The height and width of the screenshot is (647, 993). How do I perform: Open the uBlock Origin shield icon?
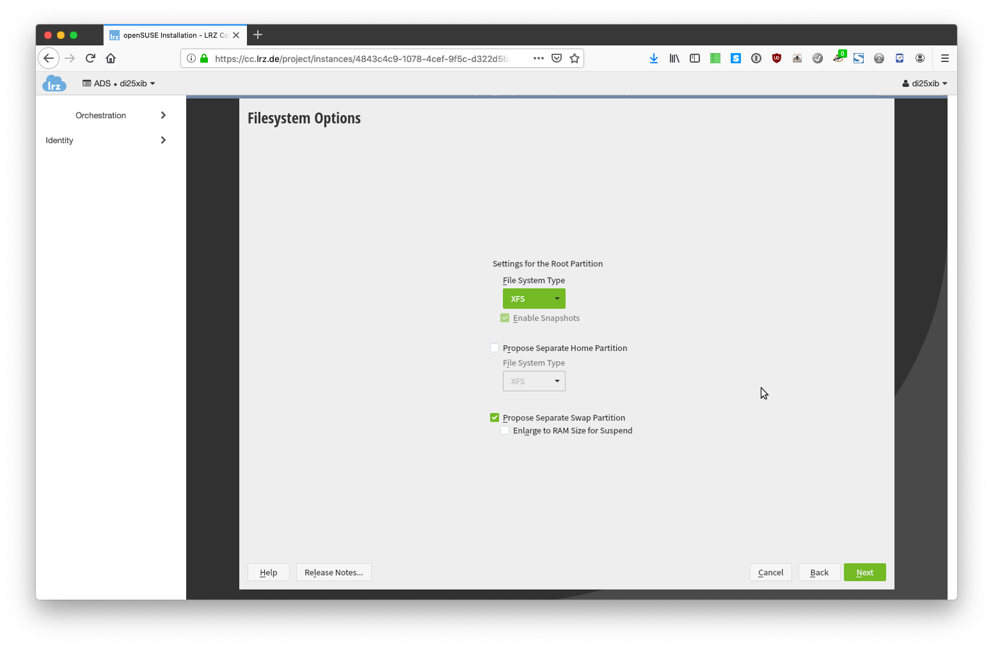point(776,58)
